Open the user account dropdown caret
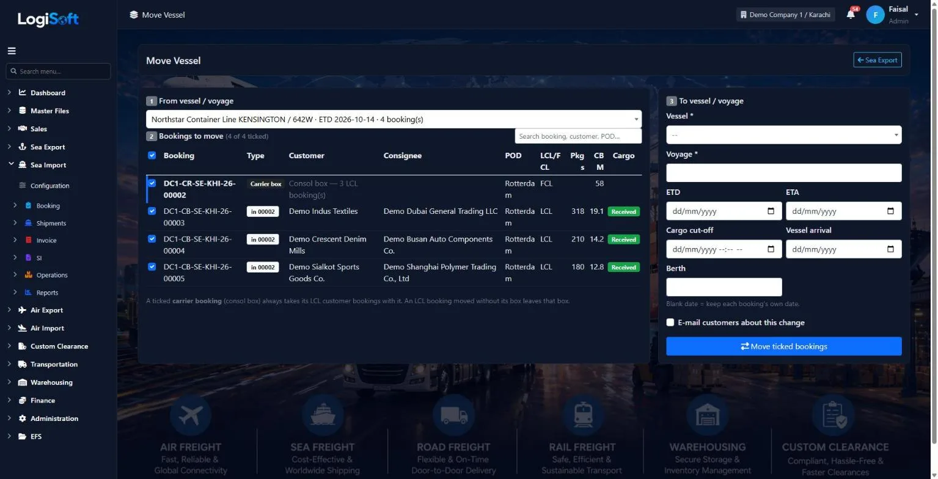The image size is (938, 479). click(916, 15)
